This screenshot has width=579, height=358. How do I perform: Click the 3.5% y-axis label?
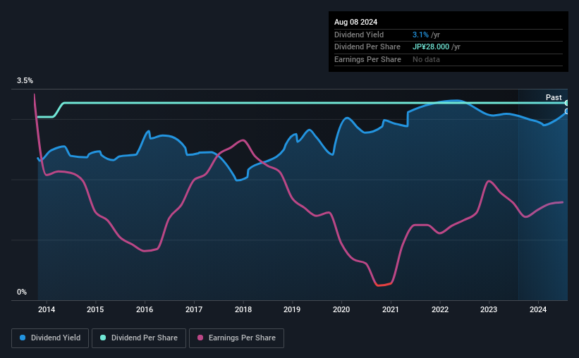point(25,80)
